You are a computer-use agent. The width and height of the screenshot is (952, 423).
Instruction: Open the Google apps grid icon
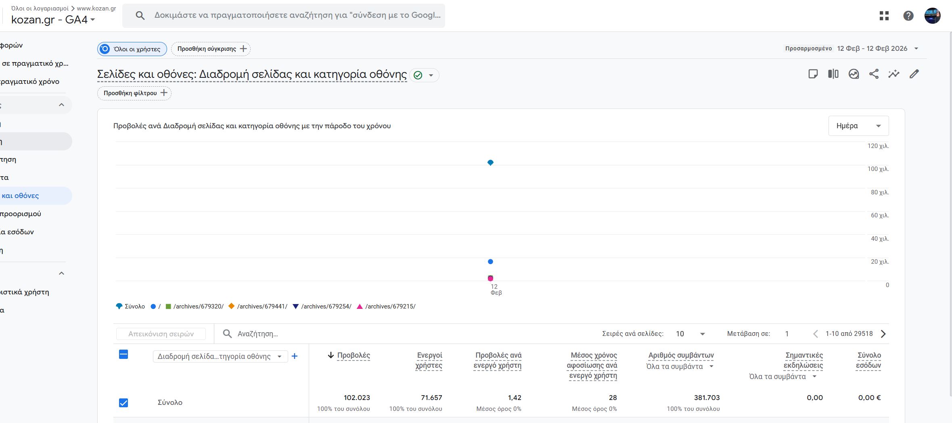pyautogui.click(x=884, y=16)
